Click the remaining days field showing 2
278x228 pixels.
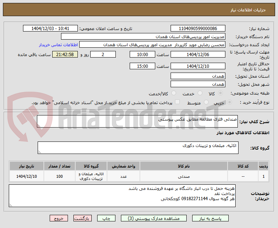click(x=103, y=54)
